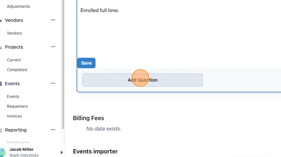
Task: Collapse the Projects section with its minus icon
Action: point(53,47)
